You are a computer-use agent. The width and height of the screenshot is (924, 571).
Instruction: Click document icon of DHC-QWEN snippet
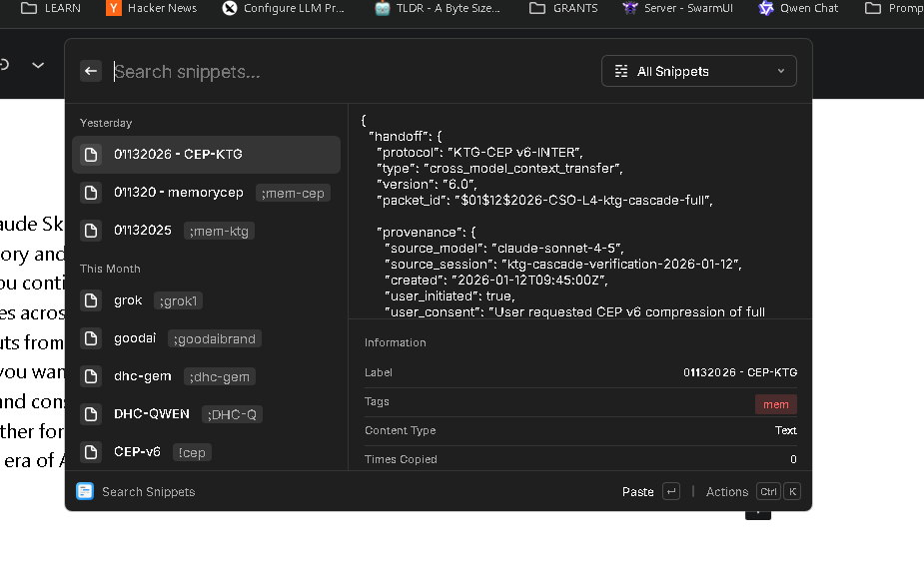[91, 414]
